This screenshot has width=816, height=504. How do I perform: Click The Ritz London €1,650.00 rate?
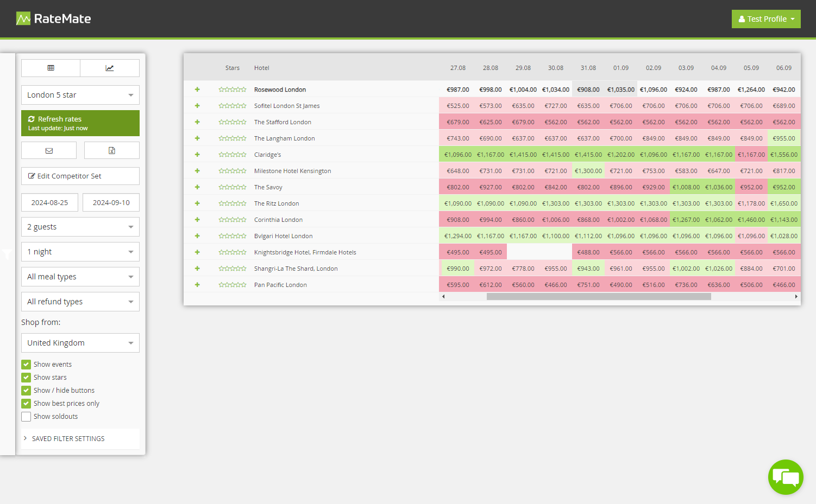pos(784,203)
